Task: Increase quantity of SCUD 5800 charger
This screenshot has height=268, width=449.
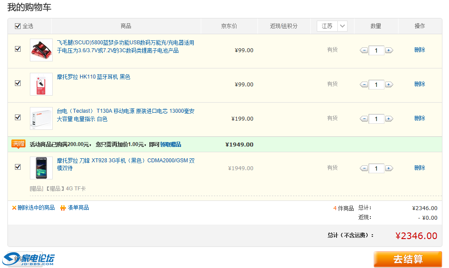Action: [389, 50]
